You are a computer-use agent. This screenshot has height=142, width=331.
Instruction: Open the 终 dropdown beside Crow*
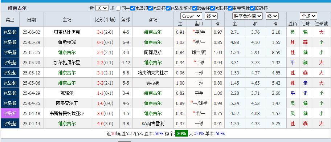coord(211,16)
